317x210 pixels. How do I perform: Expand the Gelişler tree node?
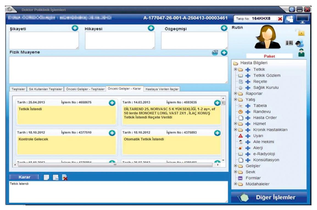pyautogui.click(x=235, y=166)
